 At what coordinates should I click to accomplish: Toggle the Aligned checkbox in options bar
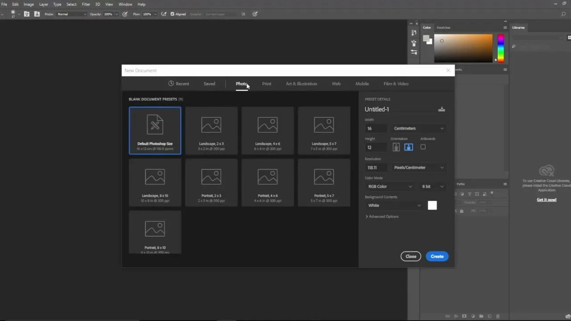point(173,14)
